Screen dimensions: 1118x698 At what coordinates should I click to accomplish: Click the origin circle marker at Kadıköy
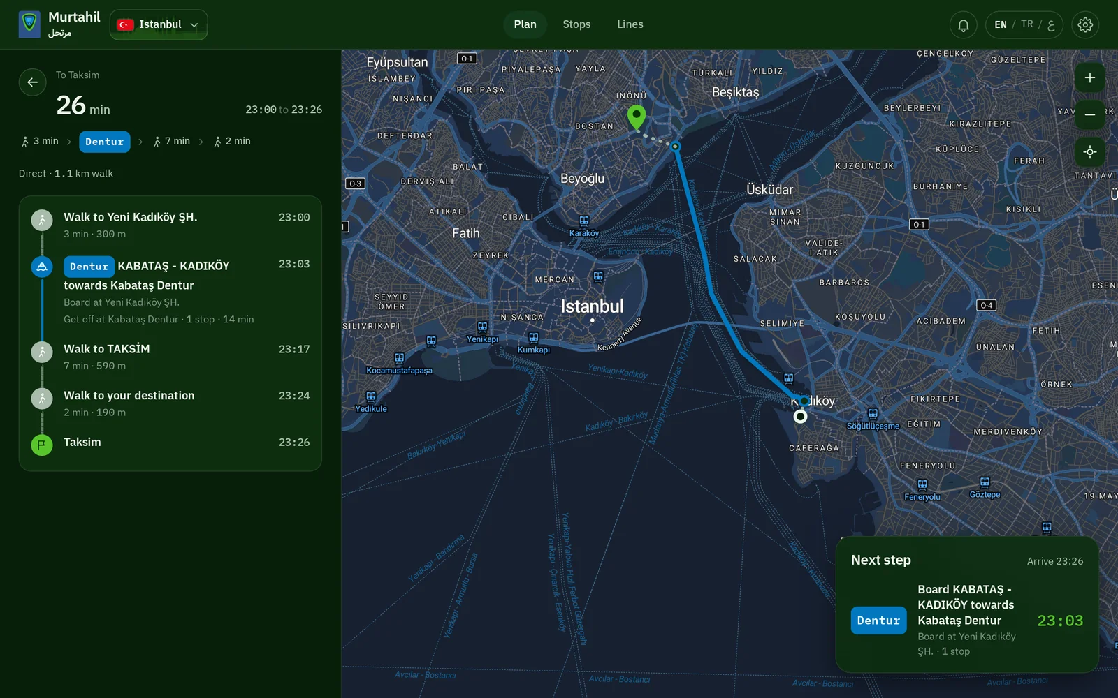click(800, 417)
